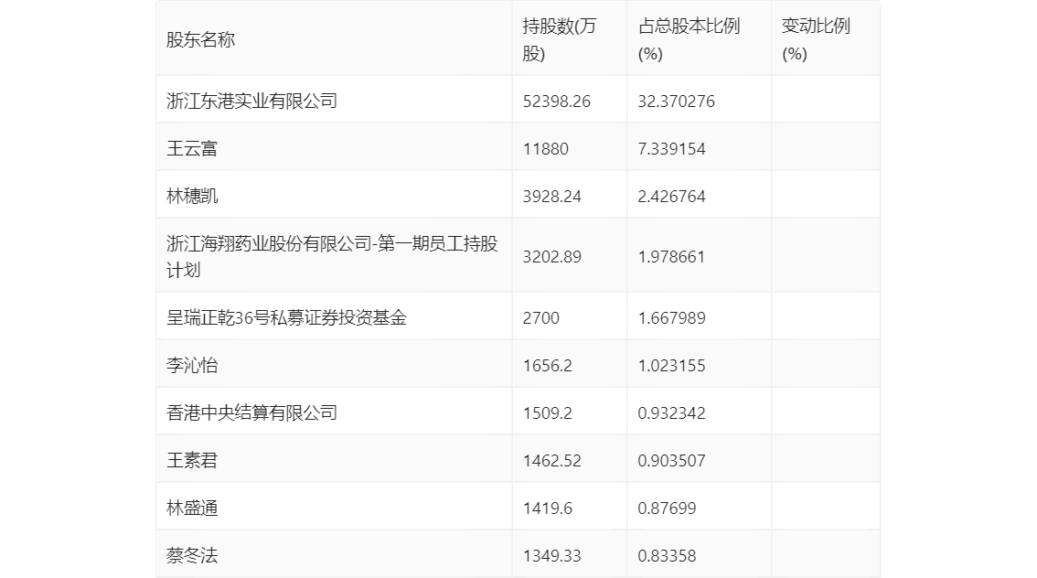1037x578 pixels.
Task: Click the percentage 1.978661
Action: pos(671,257)
